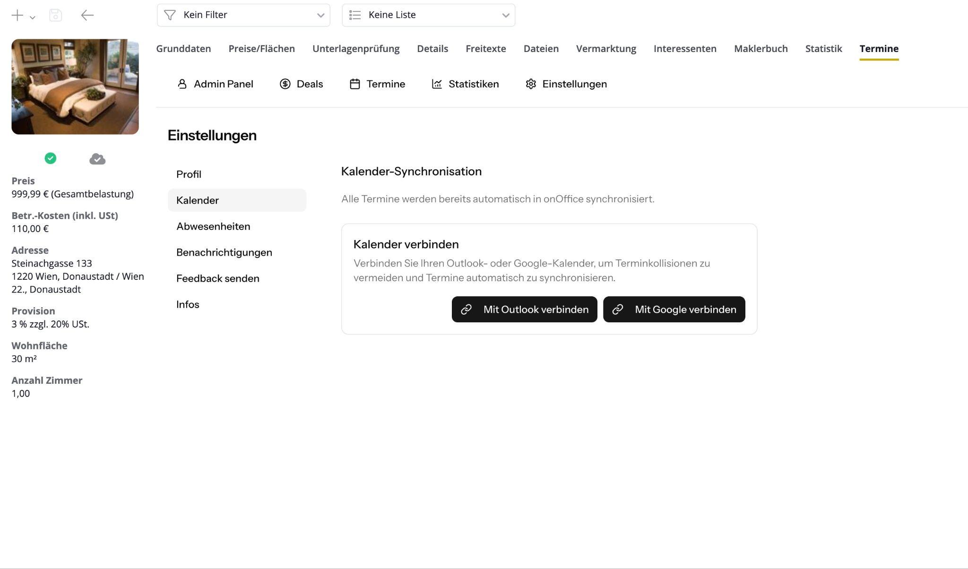This screenshot has width=968, height=569.
Task: Click Mit Outlook verbinden button
Action: pos(524,310)
